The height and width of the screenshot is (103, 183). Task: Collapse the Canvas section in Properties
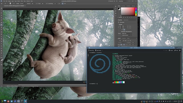[118, 24]
